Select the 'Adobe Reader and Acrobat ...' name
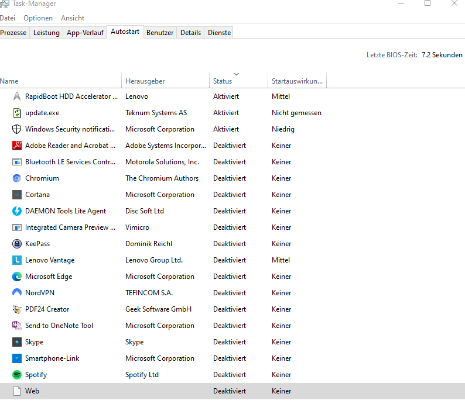 pos(70,146)
